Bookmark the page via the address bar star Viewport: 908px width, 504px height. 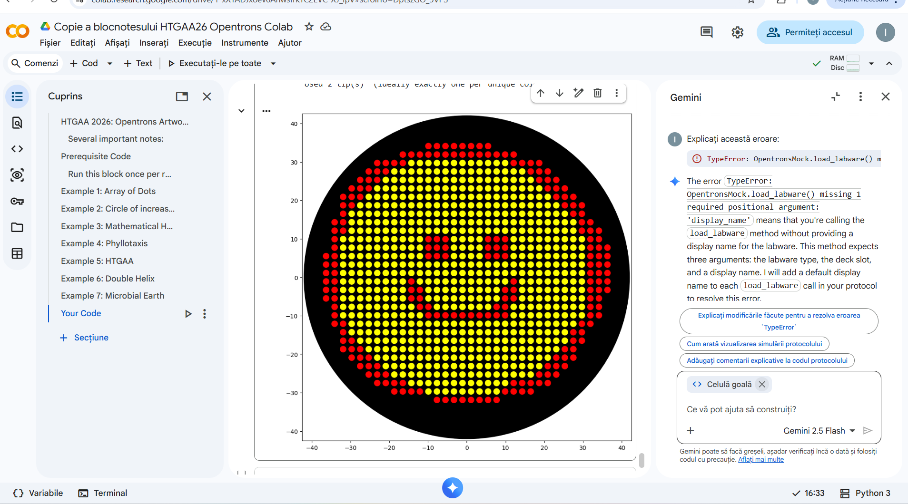750,2
